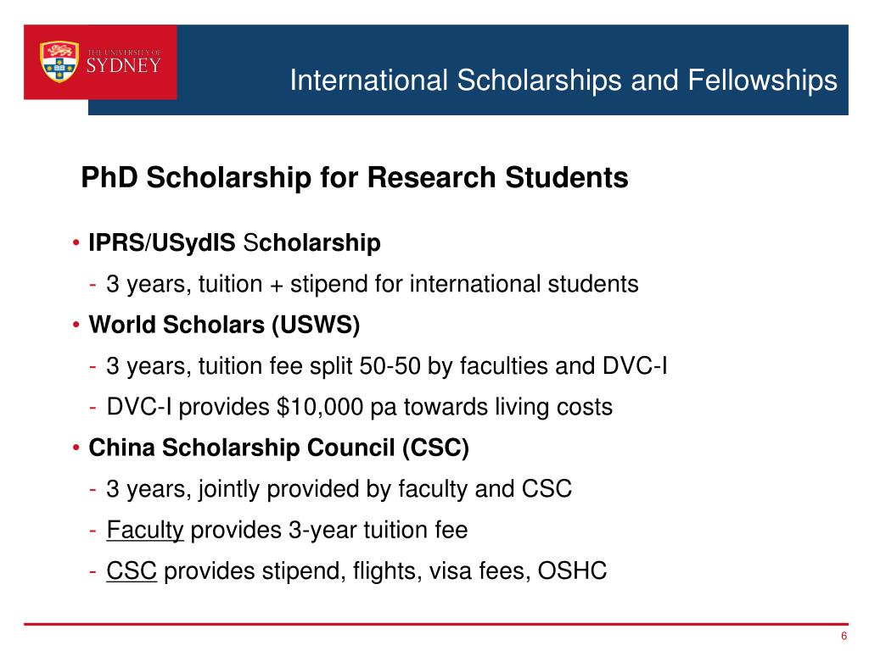The image size is (869, 651).
Task: Click the underlined CSC word
Action: pos(132,570)
